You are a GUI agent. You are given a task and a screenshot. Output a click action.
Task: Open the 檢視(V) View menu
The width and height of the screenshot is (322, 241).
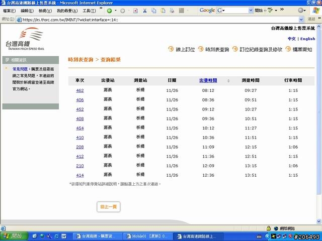coord(45,11)
